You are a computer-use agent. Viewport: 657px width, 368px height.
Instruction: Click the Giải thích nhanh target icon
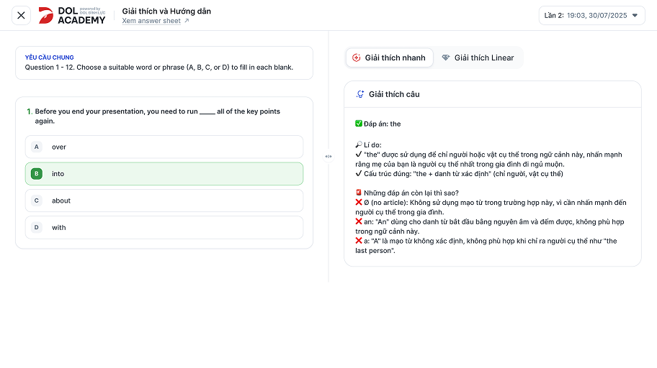click(356, 57)
